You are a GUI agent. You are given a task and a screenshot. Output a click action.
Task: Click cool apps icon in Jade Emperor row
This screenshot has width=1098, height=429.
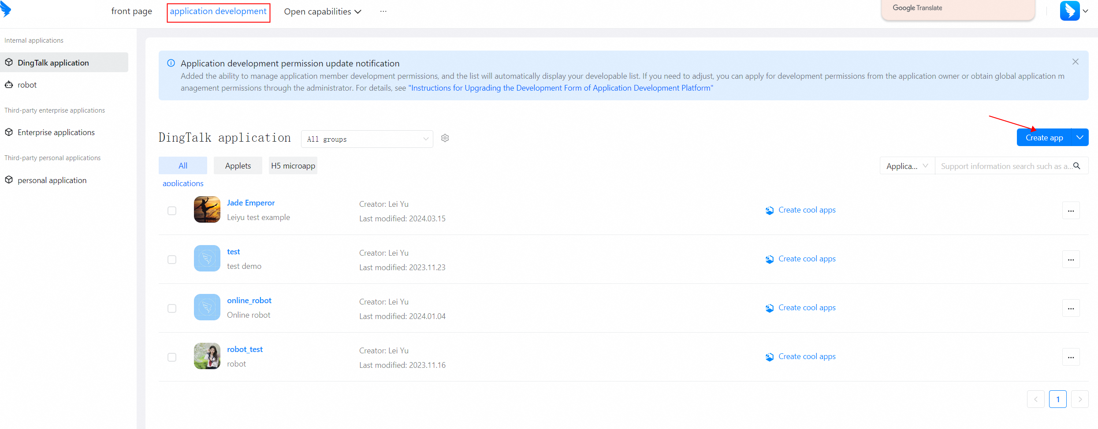pos(770,210)
